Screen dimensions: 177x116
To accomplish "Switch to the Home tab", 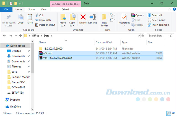I will coord(19,9).
